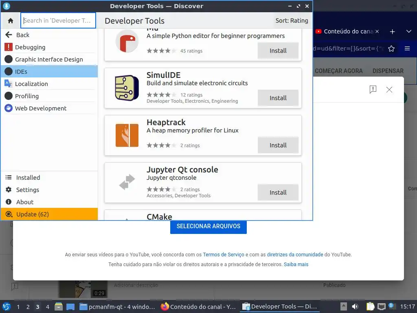The height and width of the screenshot is (313, 417).
Task: Click the Home icon in Discover
Action: click(x=11, y=20)
